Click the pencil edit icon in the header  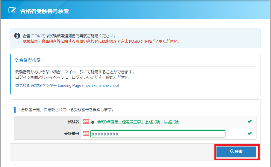[x=12, y=11]
